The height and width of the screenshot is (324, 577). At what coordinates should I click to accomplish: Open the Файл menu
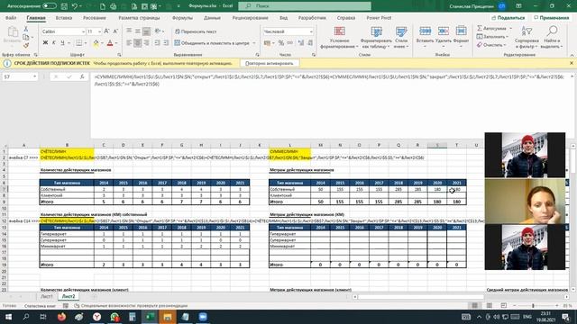click(x=11, y=18)
